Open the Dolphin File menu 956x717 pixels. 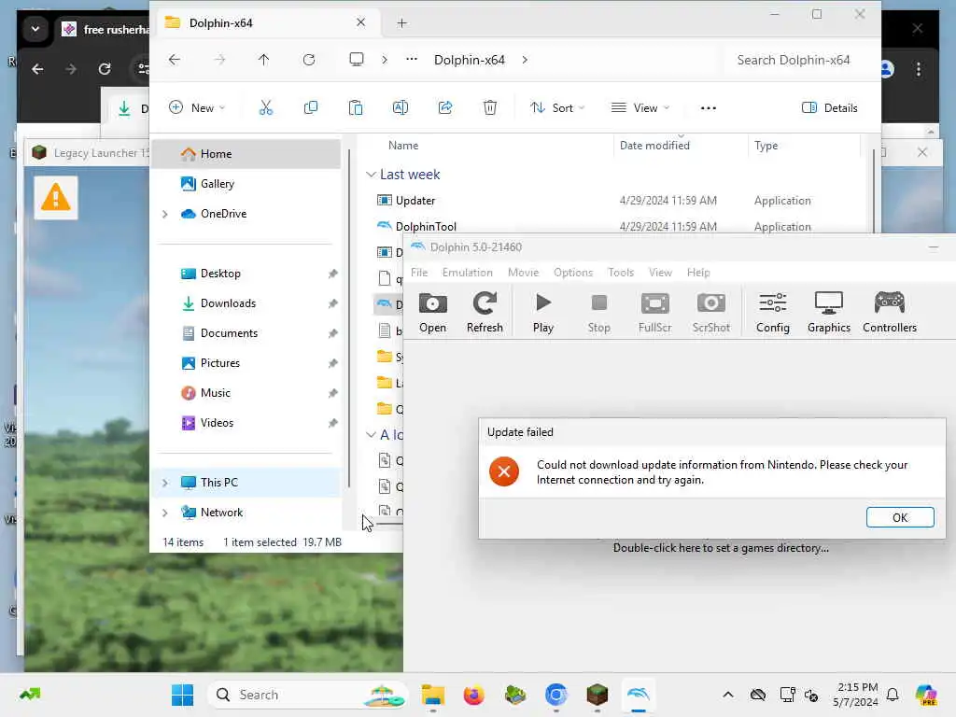(x=419, y=273)
